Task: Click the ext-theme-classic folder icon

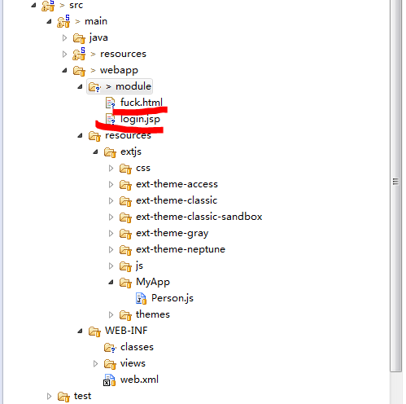Action: (x=125, y=201)
